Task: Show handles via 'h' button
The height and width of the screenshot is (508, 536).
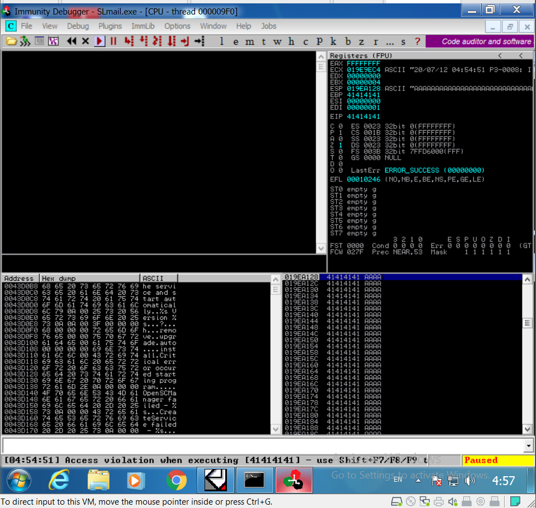Action: (x=291, y=41)
